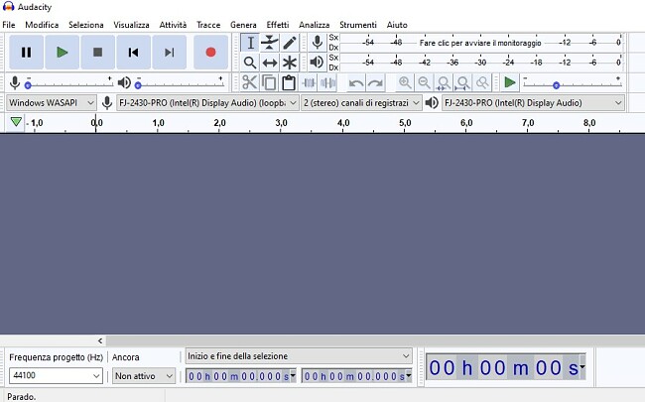
Task: Click the playback volume slider
Action: click(179, 83)
